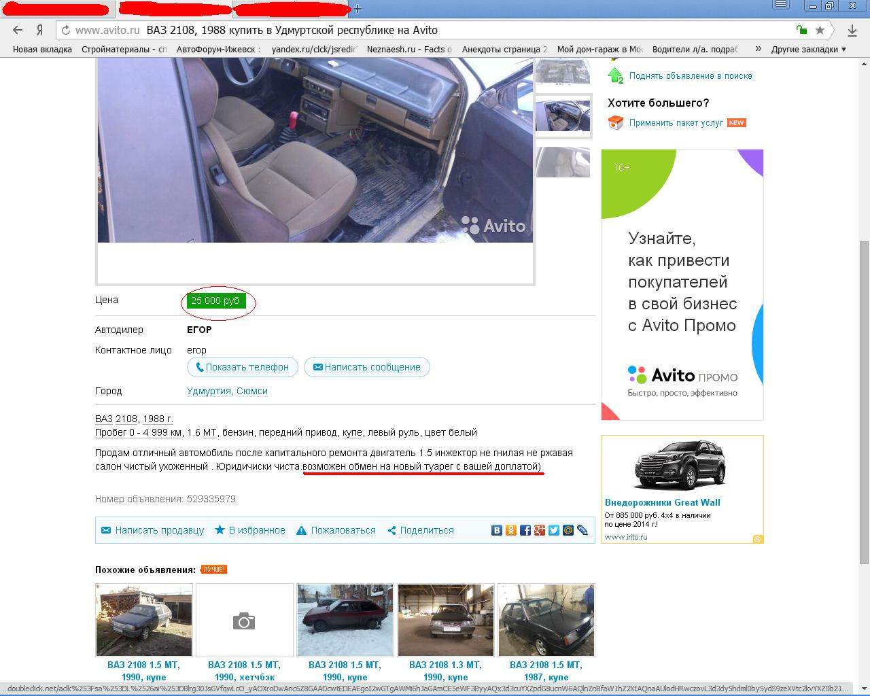Screen dimensions: 870x696
Task: Click Поднять объявление в поиске link
Action: click(691, 76)
